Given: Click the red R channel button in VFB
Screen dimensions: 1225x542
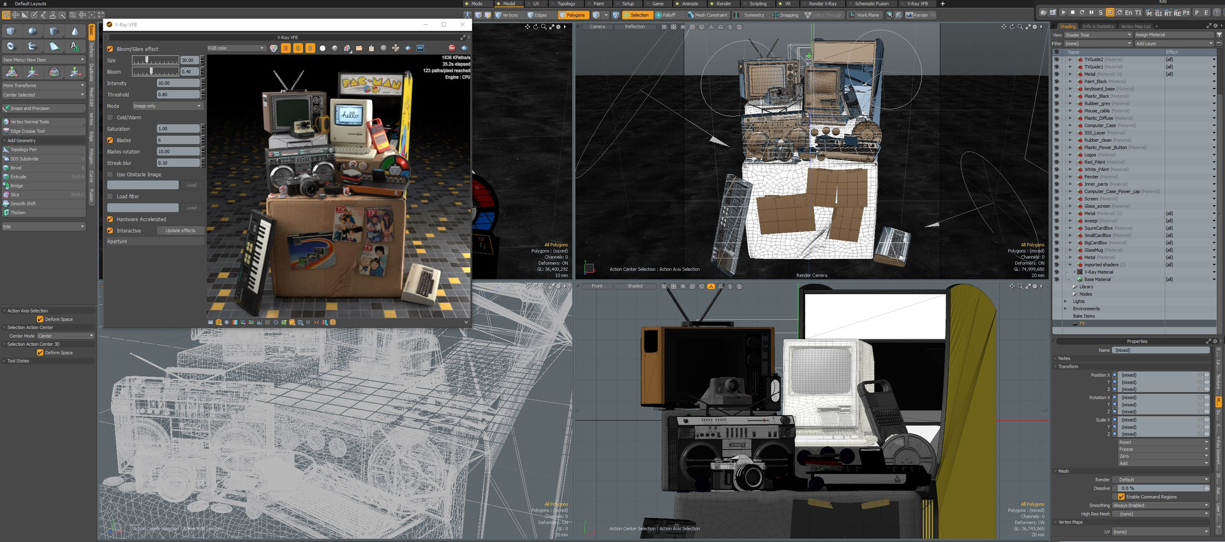Looking at the screenshot, I should click(286, 48).
